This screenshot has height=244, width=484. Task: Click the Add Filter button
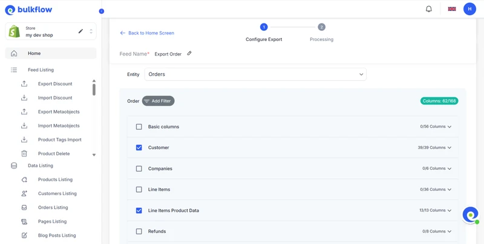[x=158, y=101]
